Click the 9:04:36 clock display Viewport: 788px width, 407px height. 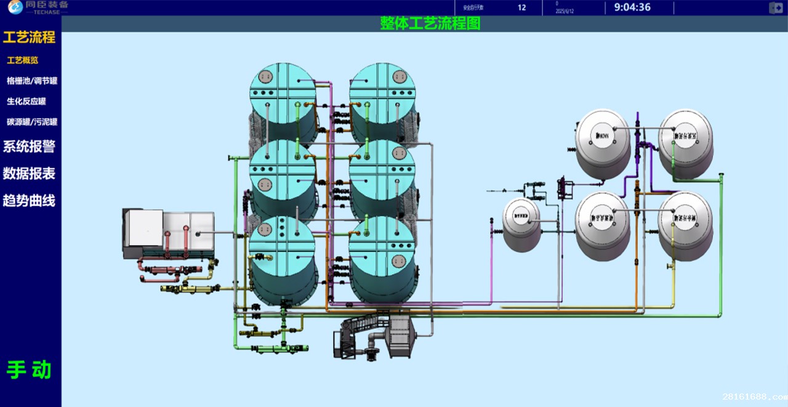coord(628,7)
